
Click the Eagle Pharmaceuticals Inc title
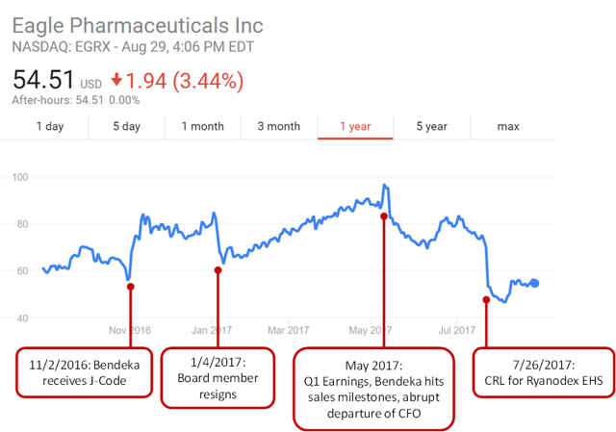(138, 26)
